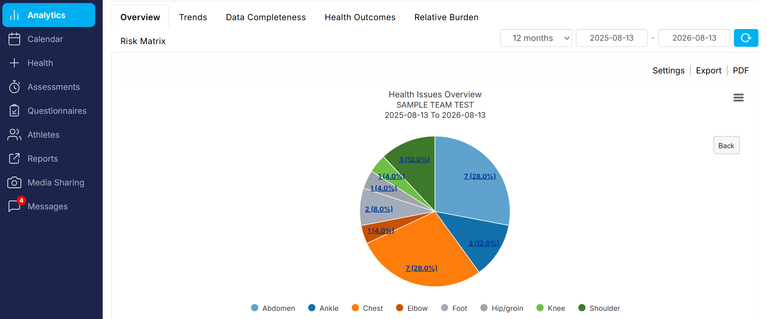
Task: Toggle the Hip/groin legend marker
Action: click(x=484, y=308)
